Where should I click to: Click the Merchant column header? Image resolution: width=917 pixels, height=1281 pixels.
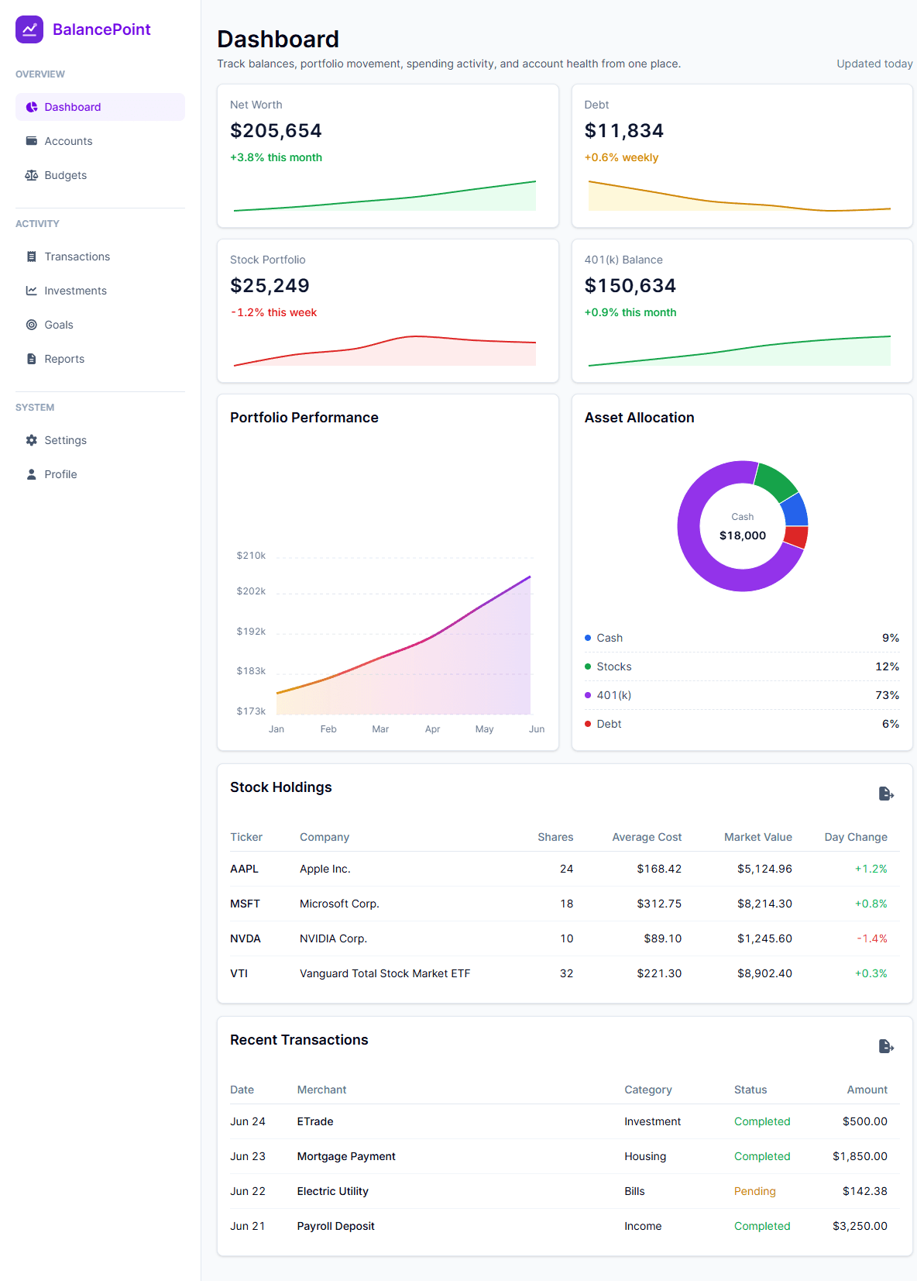[321, 1090]
